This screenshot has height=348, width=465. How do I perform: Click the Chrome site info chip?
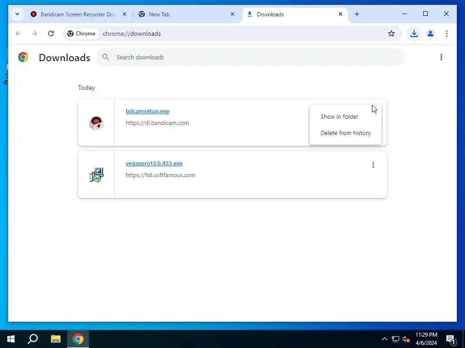click(81, 34)
